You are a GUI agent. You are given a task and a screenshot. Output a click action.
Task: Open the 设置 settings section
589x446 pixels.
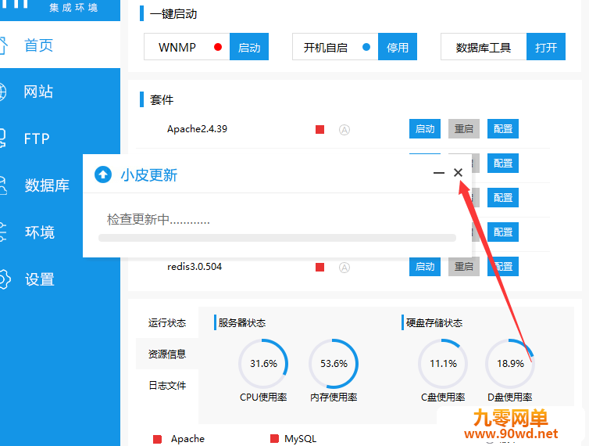39,279
